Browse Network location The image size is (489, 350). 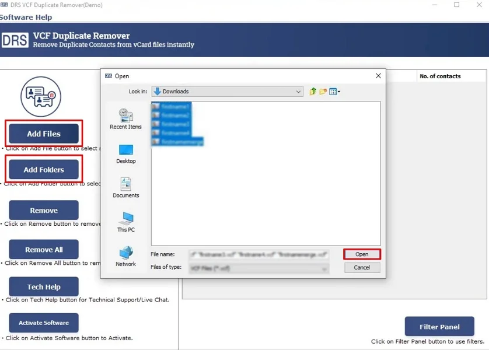click(x=125, y=257)
